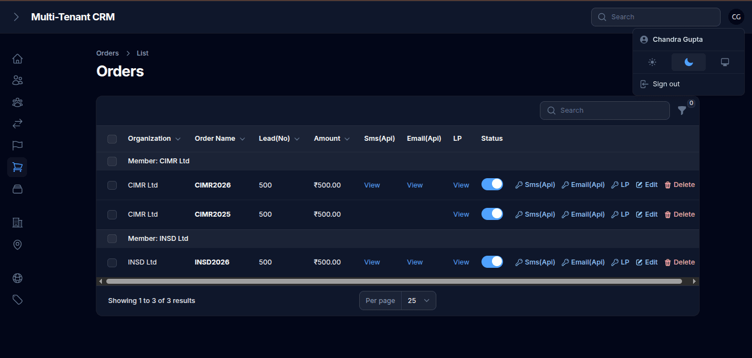Edit the CIMR2026 order
Screen dimensions: 752x358
coord(647,185)
